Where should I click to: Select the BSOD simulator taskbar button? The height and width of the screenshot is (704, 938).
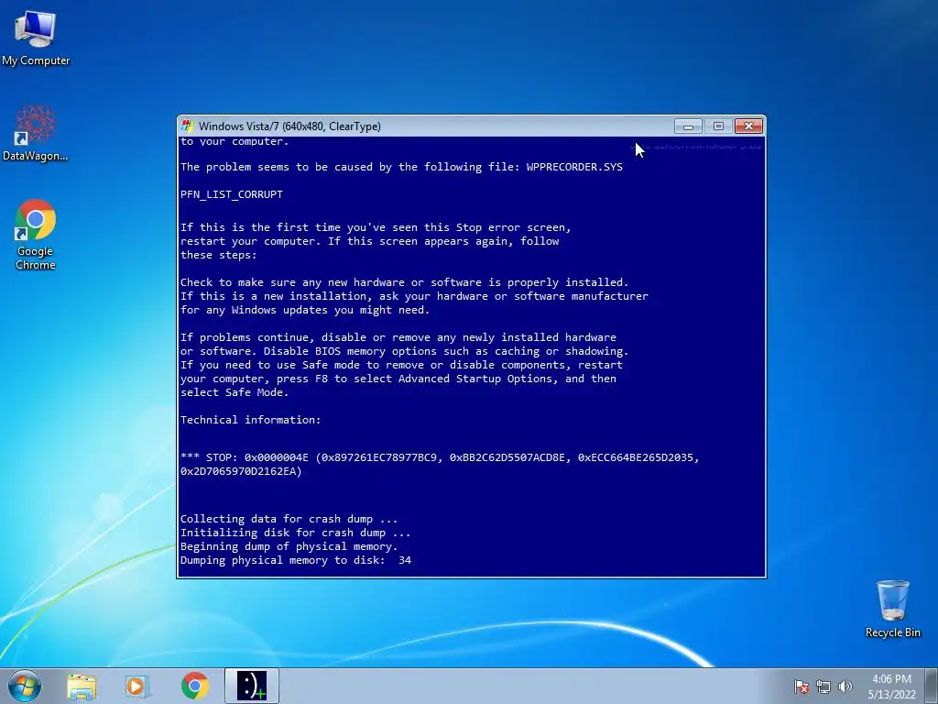252,686
